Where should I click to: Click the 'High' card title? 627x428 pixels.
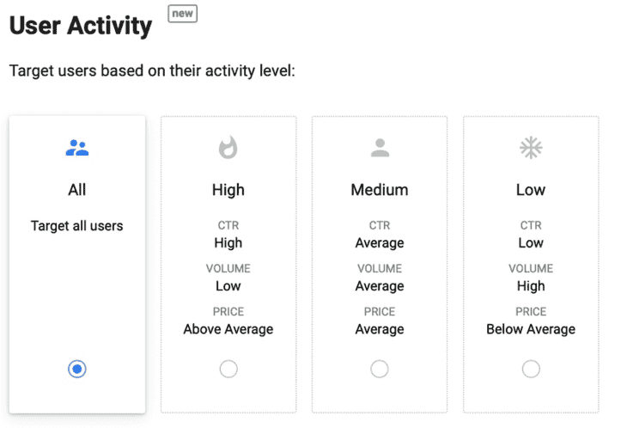(228, 190)
